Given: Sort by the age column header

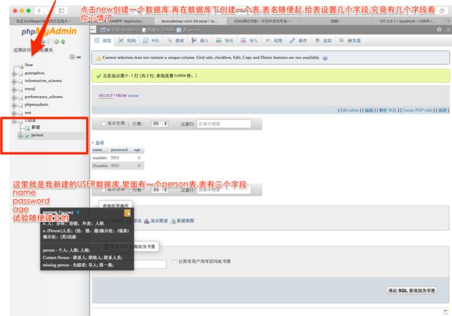Looking at the screenshot, I should click(137, 150).
